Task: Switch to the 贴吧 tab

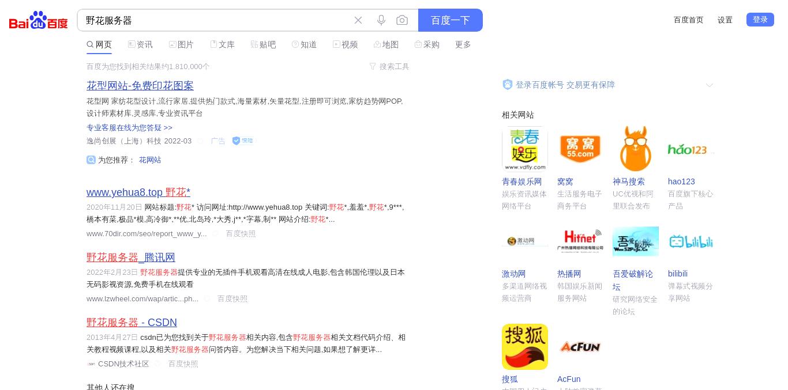Action: click(x=263, y=44)
